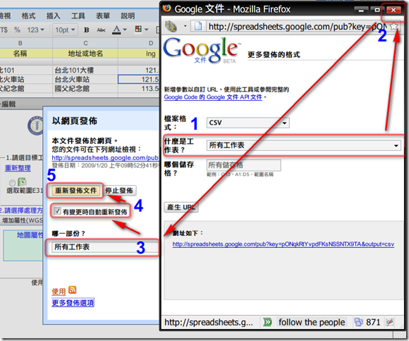
Task: Open the toolbar dropdown arrow beside Tong Wen icon
Action: (185, 26)
